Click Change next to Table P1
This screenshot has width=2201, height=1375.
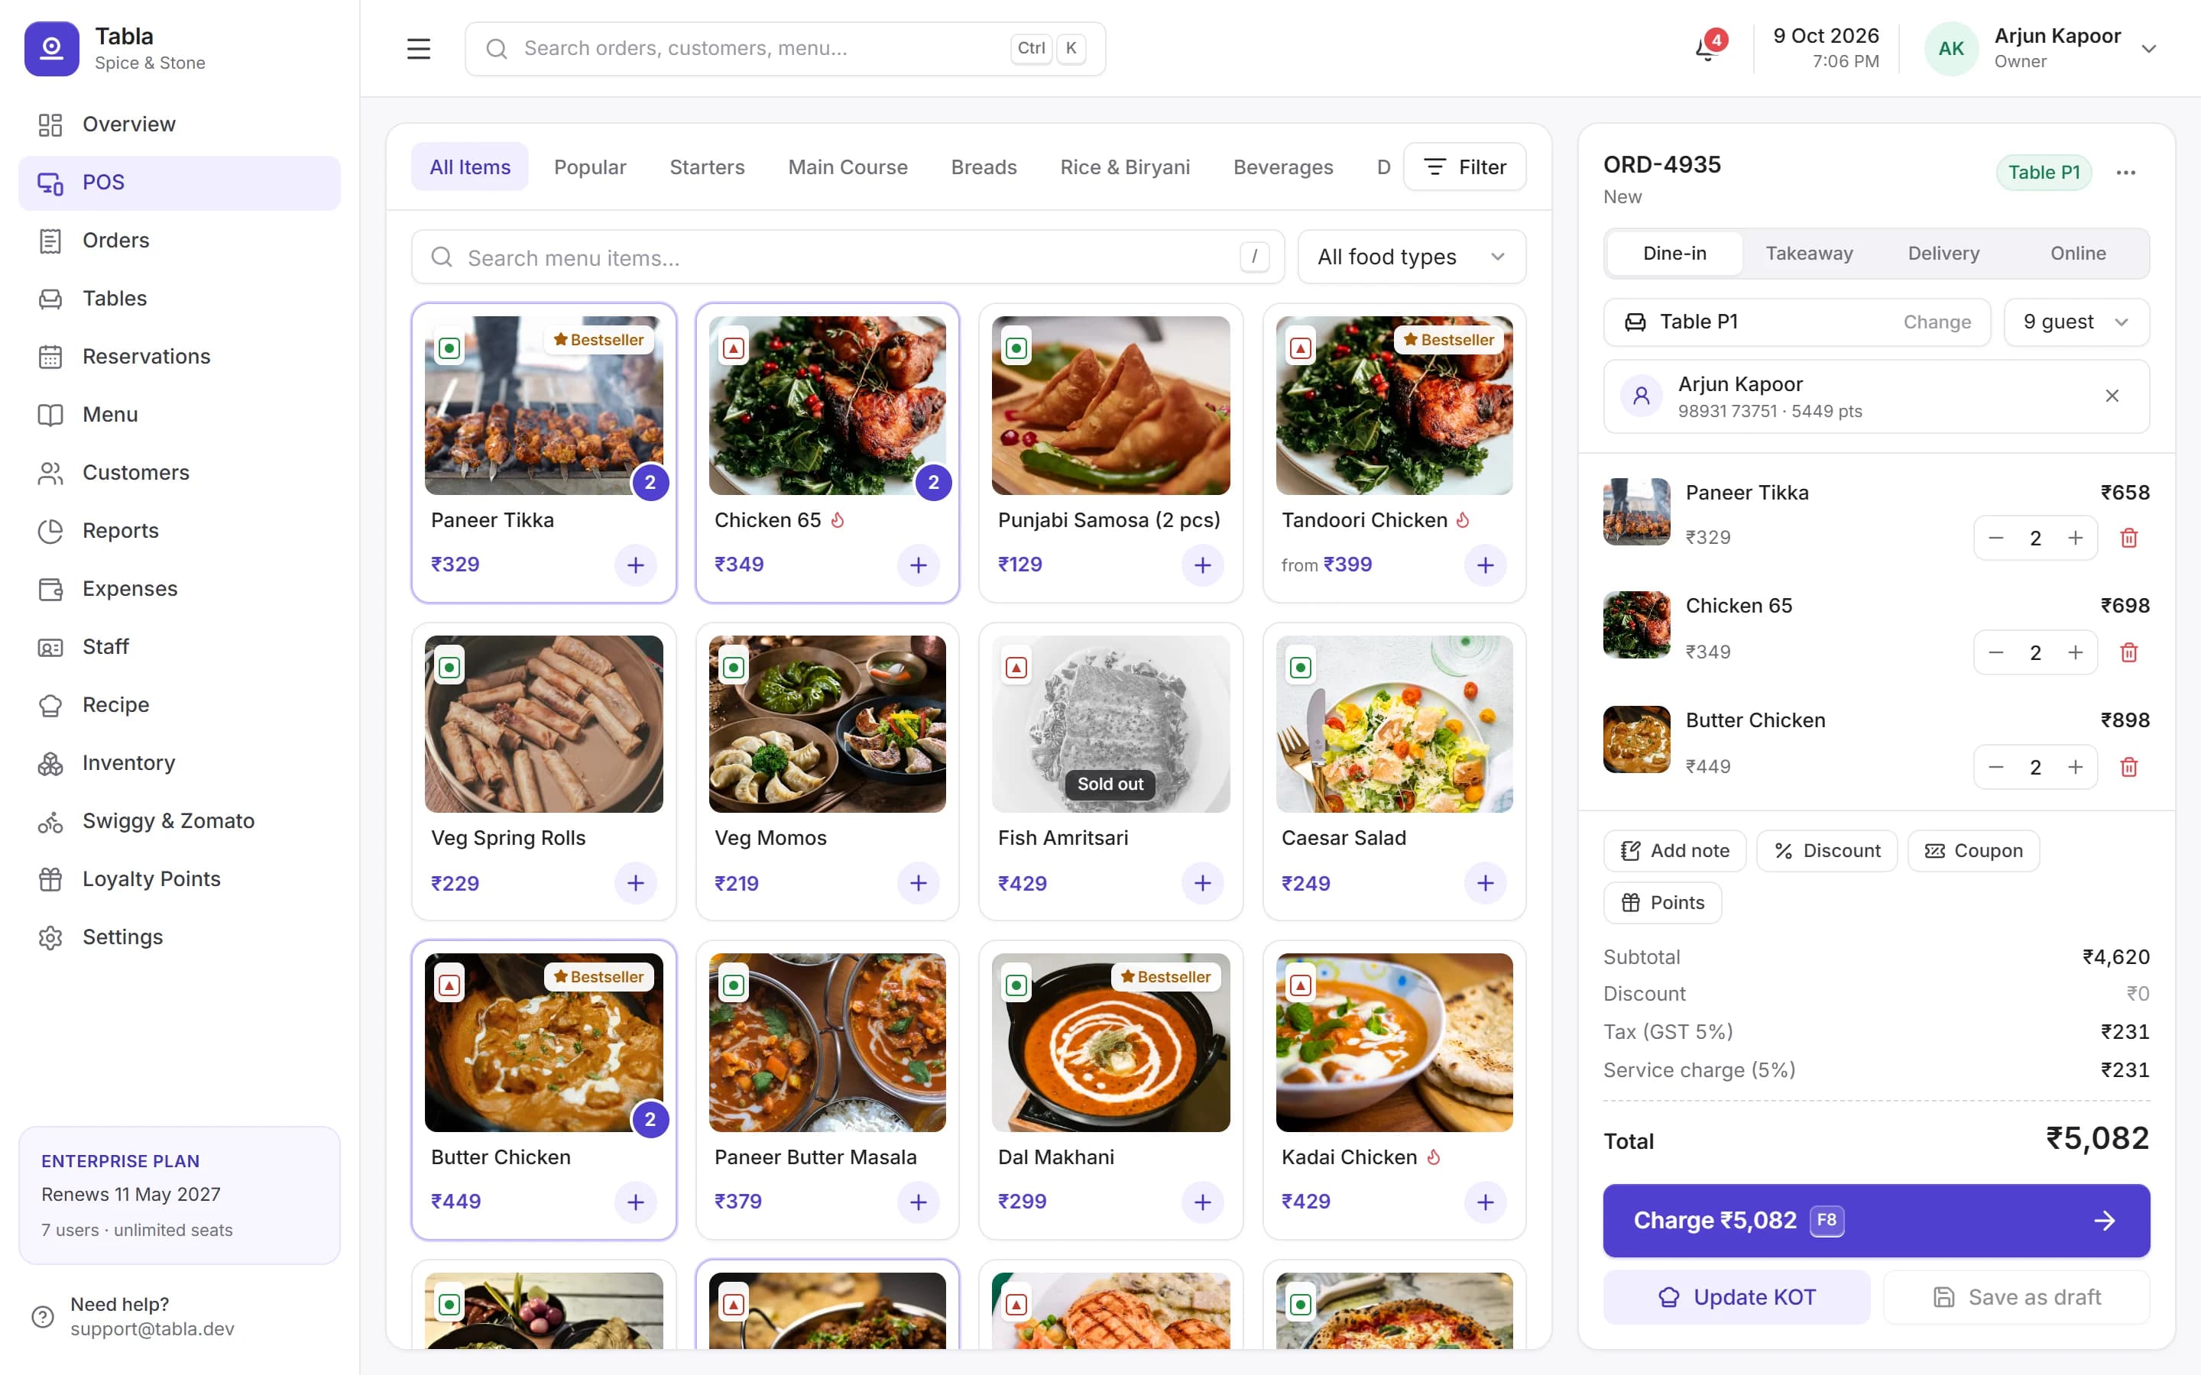1937,322
